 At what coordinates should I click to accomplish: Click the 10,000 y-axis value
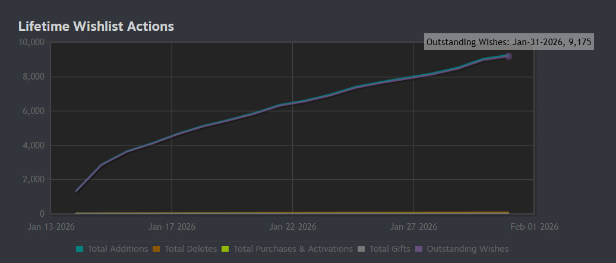tap(31, 43)
